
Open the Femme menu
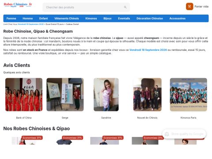(11, 19)
